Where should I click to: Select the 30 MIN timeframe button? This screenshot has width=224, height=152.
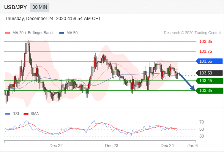[40, 7]
